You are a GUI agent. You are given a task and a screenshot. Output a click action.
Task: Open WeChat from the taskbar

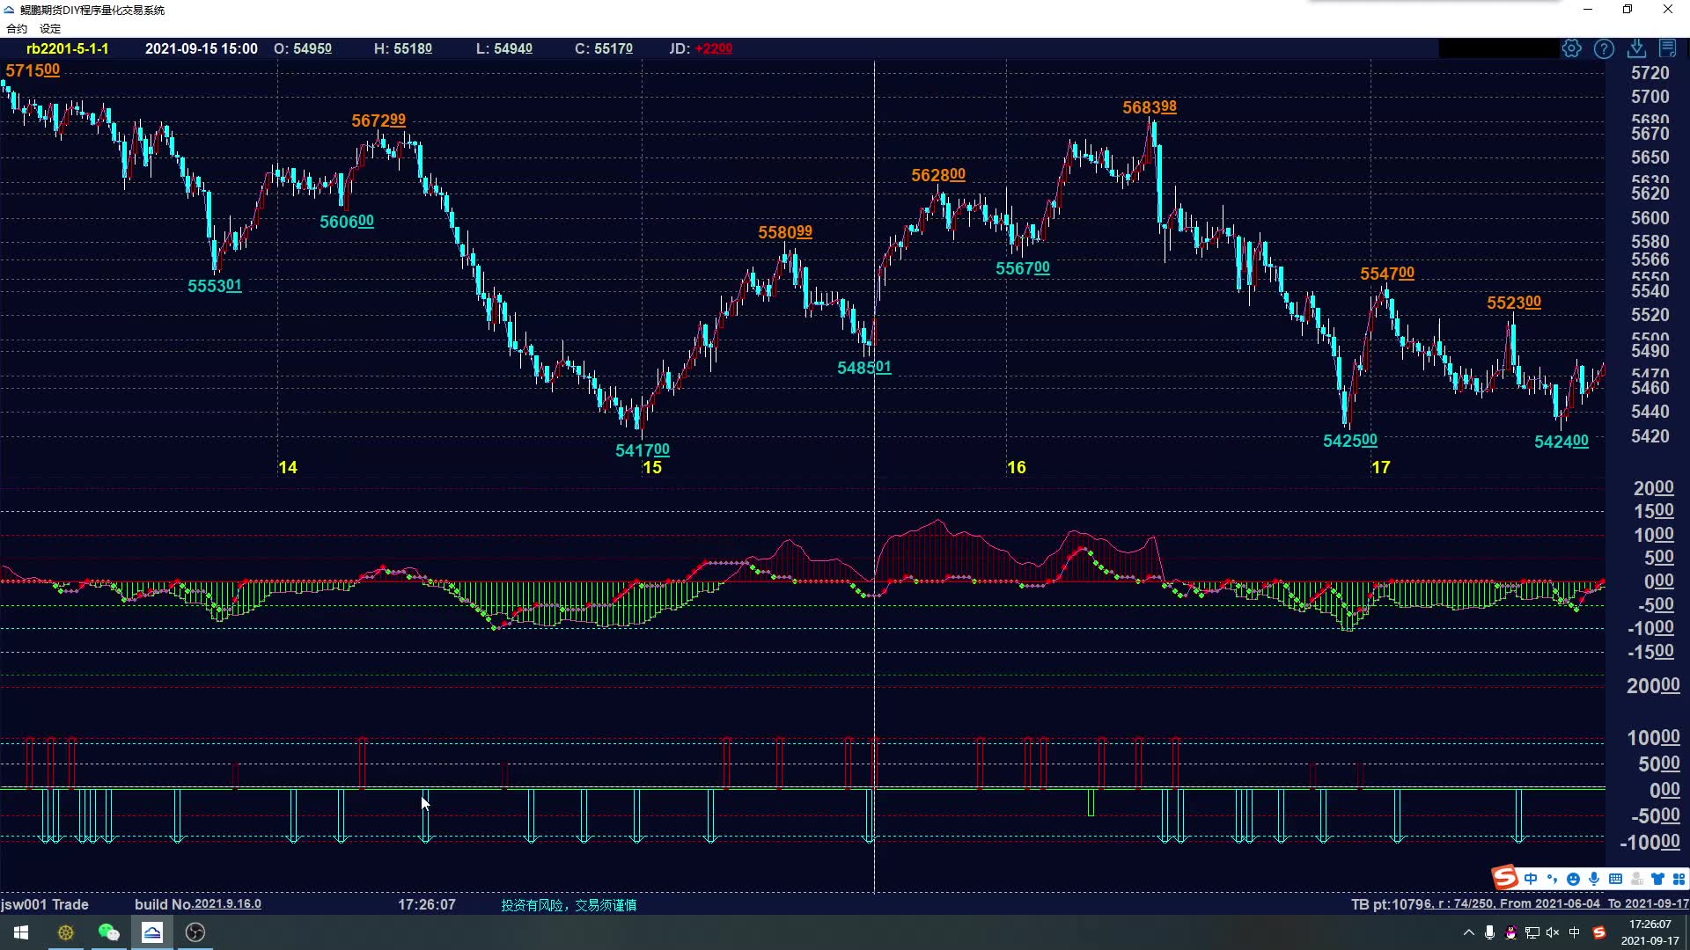click(108, 932)
